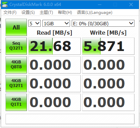This screenshot has width=140, height=128.
Task: Click the CrystalDiskMark app icon in title bar
Action: coord(5,5)
